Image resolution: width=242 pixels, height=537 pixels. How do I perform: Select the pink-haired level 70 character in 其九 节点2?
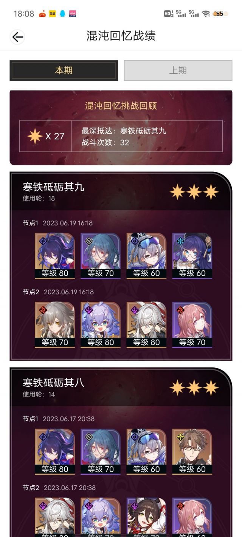pyautogui.click(x=192, y=325)
